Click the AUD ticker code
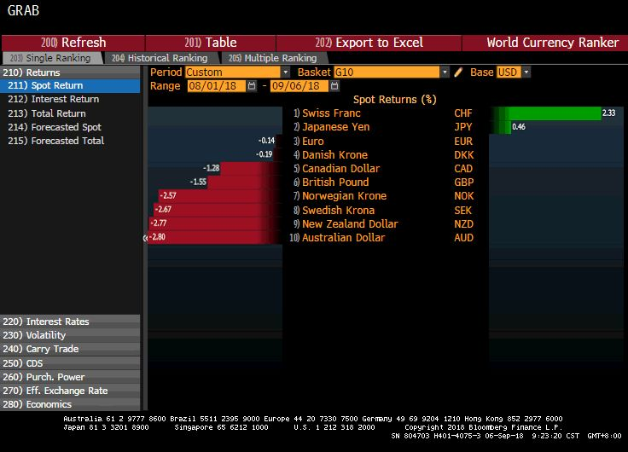Screen dimensions: 628x452 click(x=464, y=238)
